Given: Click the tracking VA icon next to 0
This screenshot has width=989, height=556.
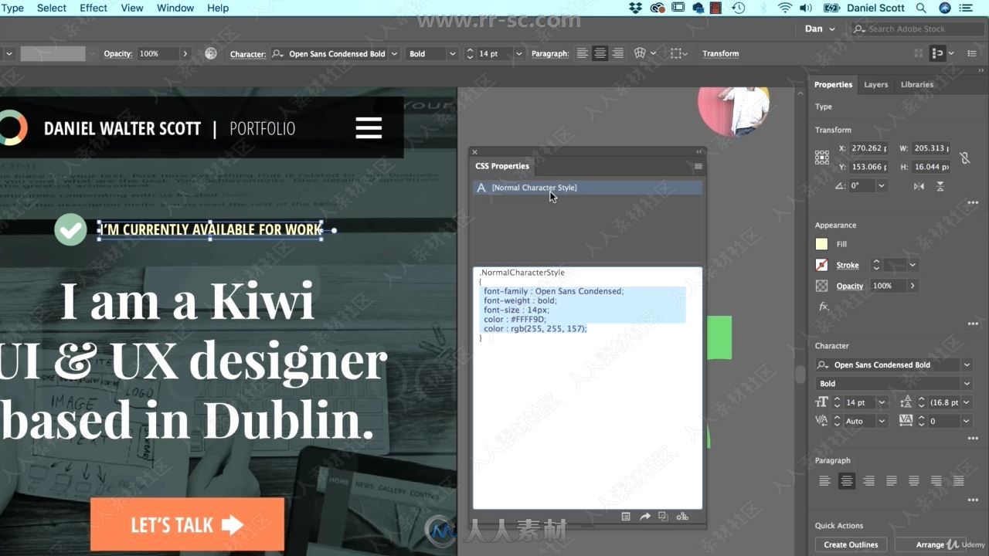Looking at the screenshot, I should (906, 421).
